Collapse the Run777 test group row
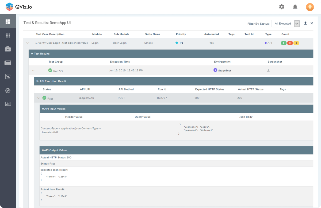 pyautogui.click(x=33, y=70)
